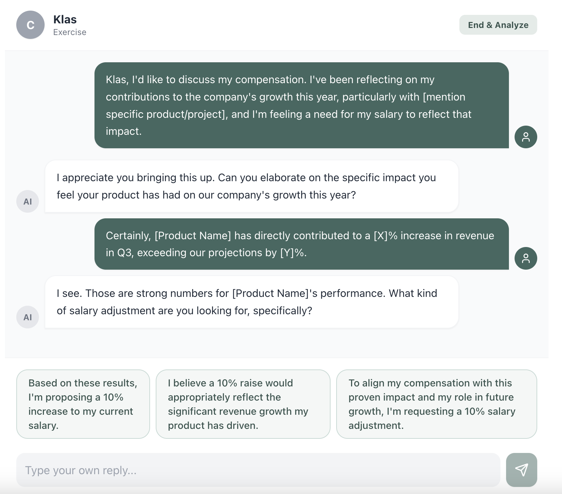The image size is (562, 494).
Task: Click the 'C' avatar circle for Klas
Action: tap(30, 25)
